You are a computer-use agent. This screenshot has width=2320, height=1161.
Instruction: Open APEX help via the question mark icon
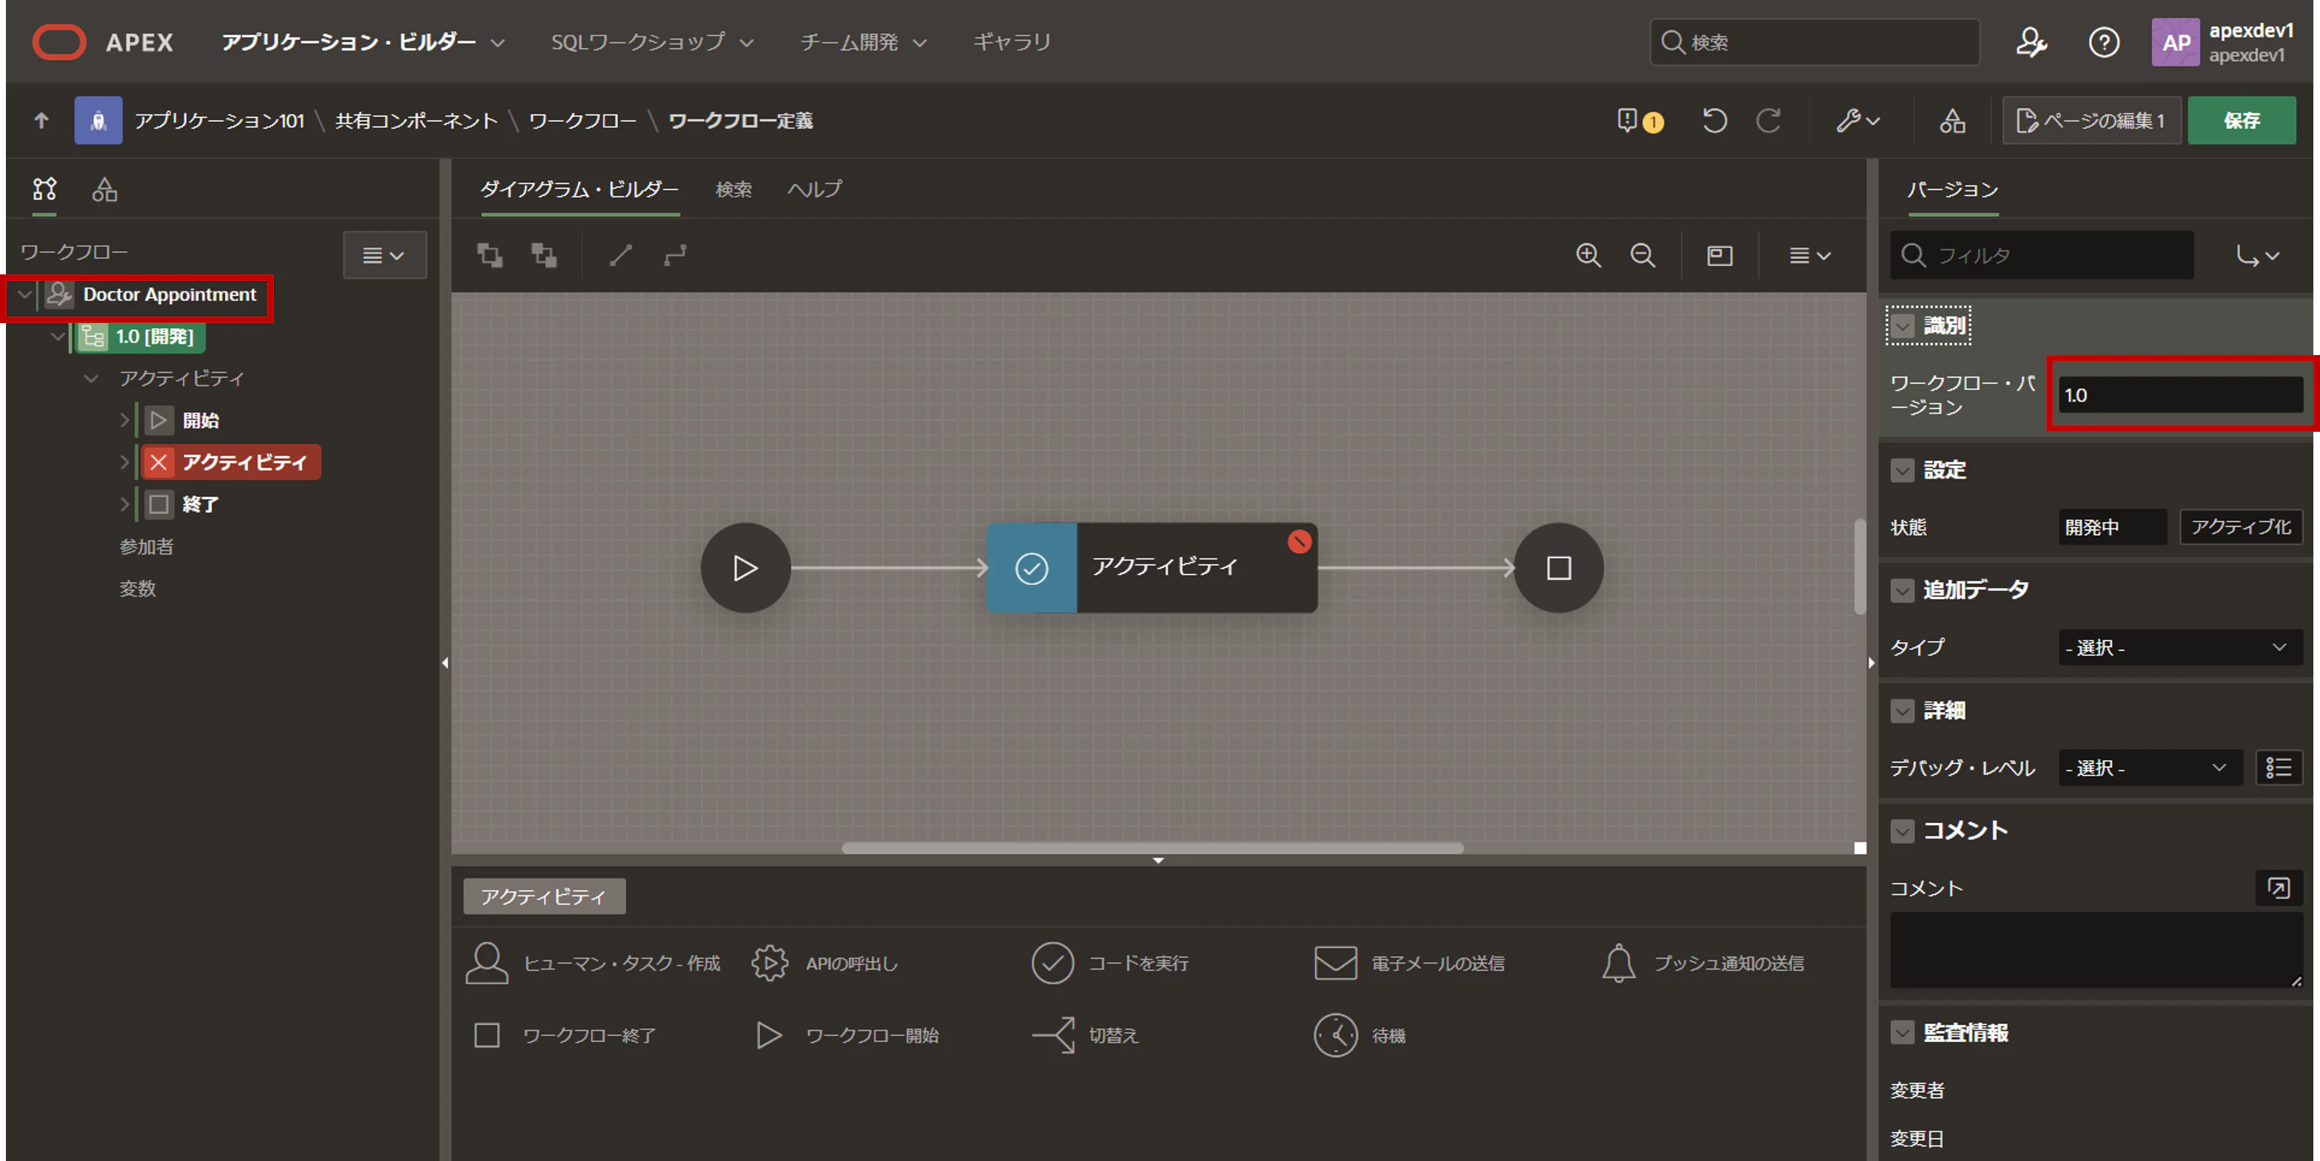click(x=2105, y=41)
